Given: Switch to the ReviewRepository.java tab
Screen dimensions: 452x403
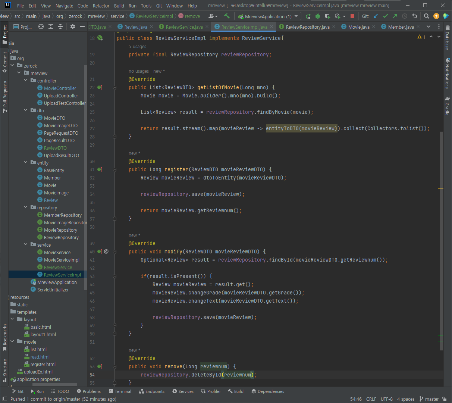Looking at the screenshot, I should click(307, 27).
